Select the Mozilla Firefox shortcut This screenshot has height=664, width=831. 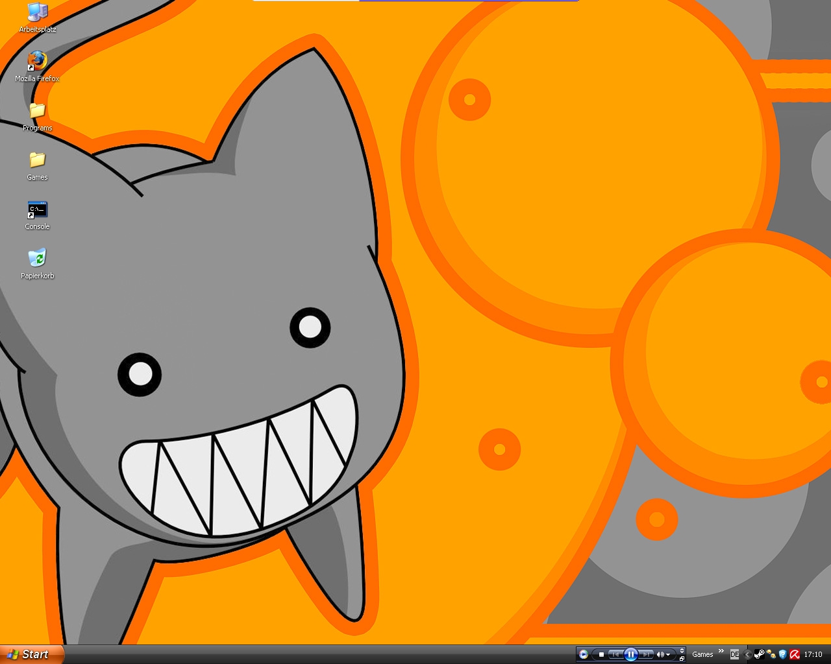tap(37, 62)
